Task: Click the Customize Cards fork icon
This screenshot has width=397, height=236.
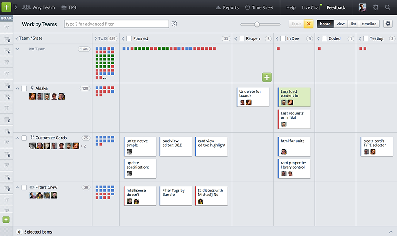Action: pos(32,137)
